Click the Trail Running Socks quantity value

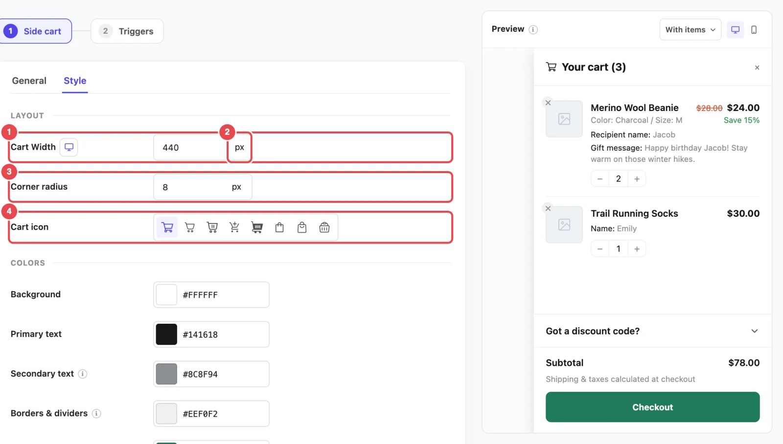coord(619,249)
